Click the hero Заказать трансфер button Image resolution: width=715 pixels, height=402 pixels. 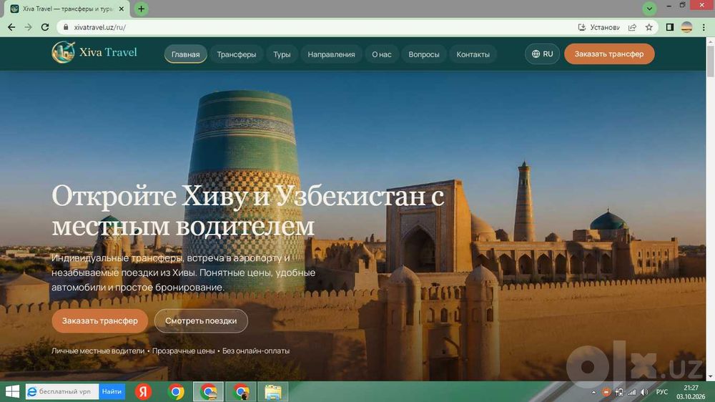click(x=100, y=320)
